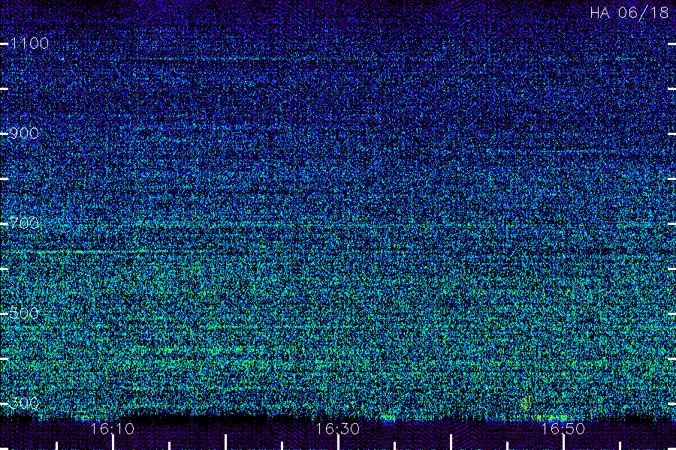Click the 16:30 time axis label
This screenshot has width=676, height=450.
(x=337, y=428)
